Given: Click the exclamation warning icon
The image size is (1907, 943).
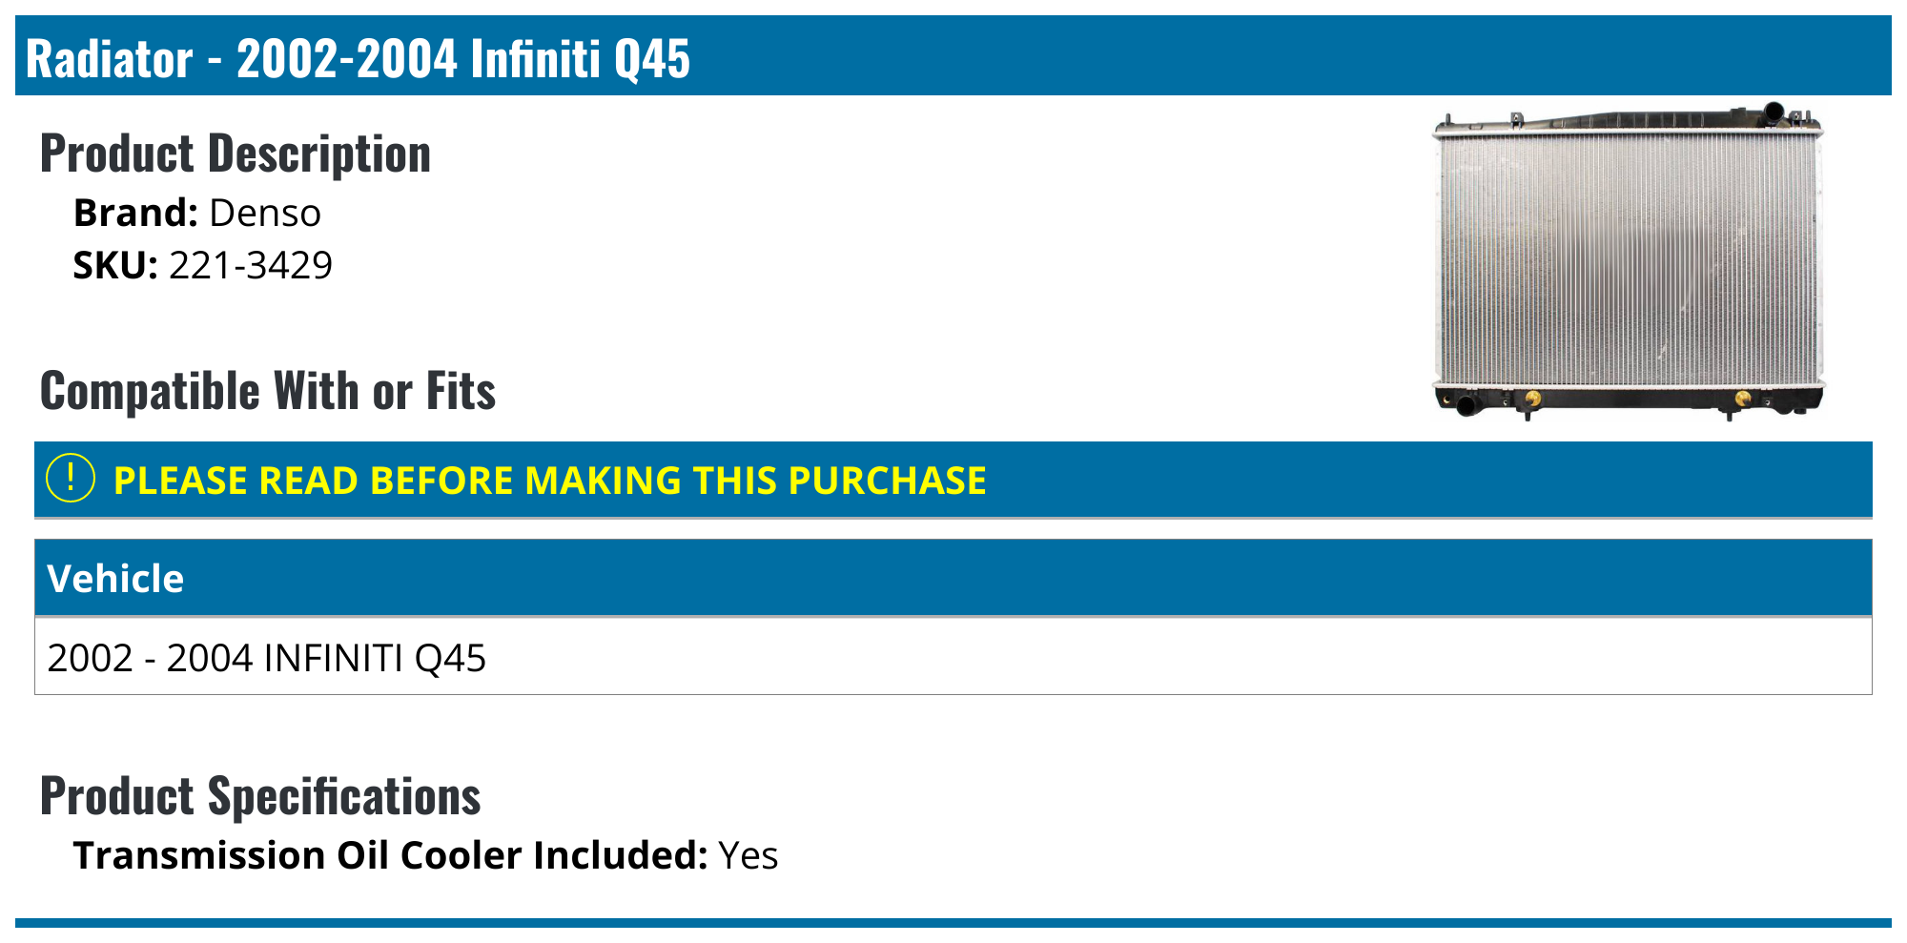Looking at the screenshot, I should (71, 479).
